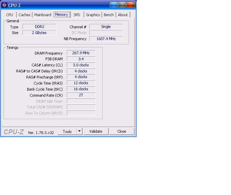Select the memory Type field showing DDR2
The width and height of the screenshot is (231, 195).
(39, 27)
